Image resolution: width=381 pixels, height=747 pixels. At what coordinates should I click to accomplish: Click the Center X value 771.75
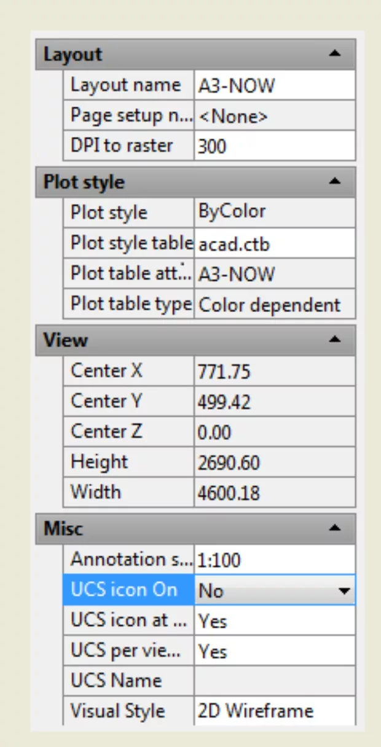(274, 372)
